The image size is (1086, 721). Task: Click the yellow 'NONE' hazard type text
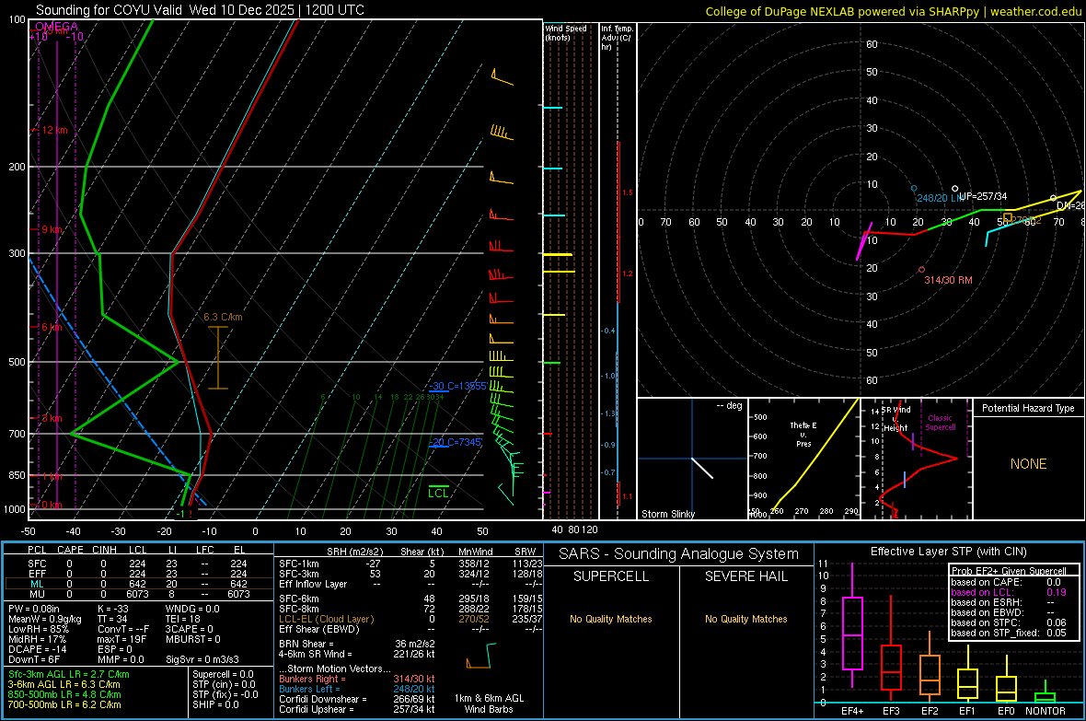point(1029,464)
